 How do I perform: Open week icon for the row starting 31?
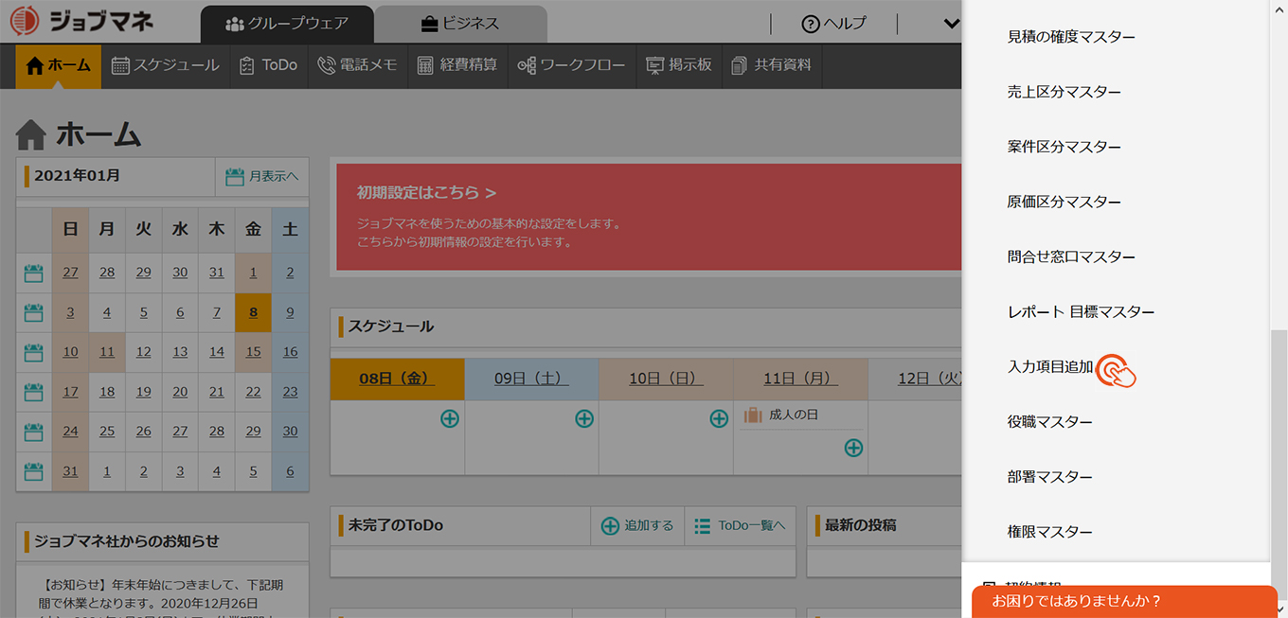click(x=34, y=471)
